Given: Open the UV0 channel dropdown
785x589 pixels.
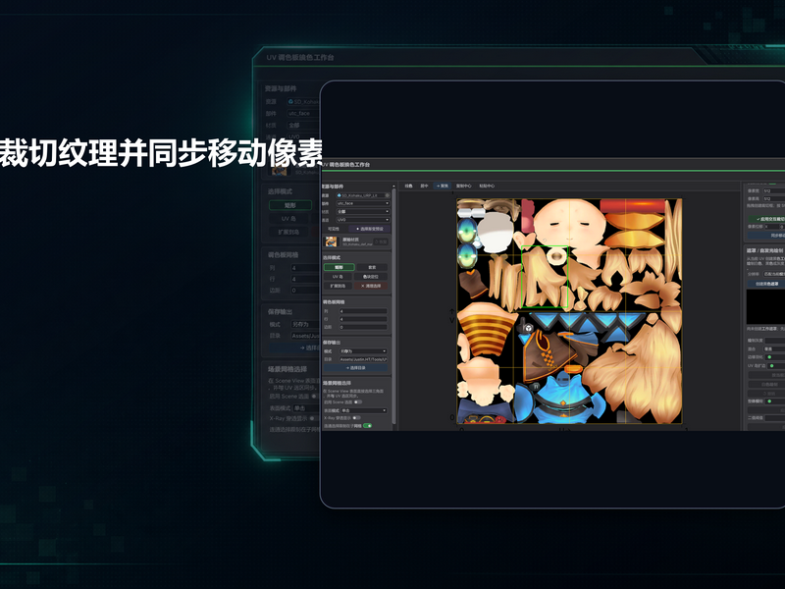Looking at the screenshot, I should click(x=363, y=219).
